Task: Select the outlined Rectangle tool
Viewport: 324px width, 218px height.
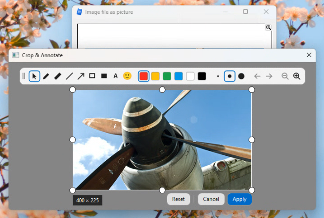Action: 92,76
